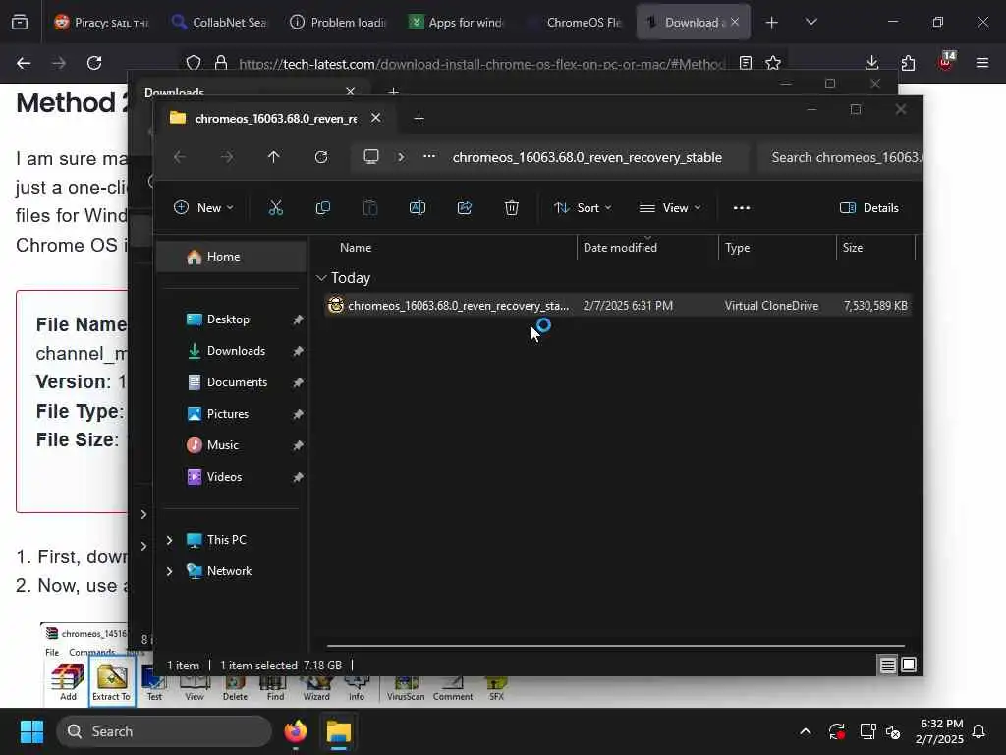Open Windows notifications bell
This screenshot has height=755, width=1006.
click(x=979, y=731)
